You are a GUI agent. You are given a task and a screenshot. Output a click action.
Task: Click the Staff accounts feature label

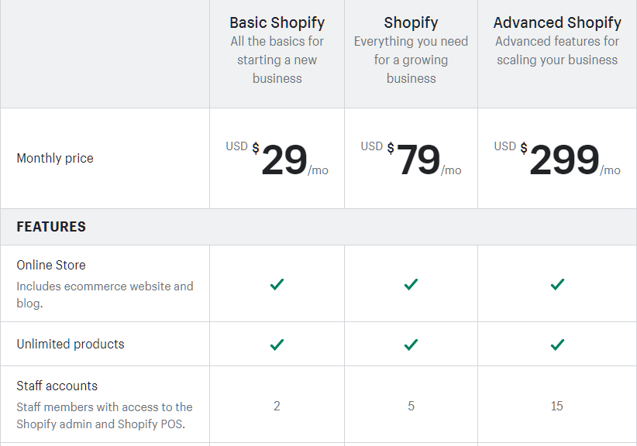click(x=57, y=386)
